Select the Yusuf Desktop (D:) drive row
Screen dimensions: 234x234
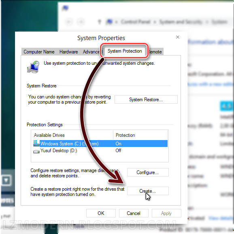pos(100,151)
